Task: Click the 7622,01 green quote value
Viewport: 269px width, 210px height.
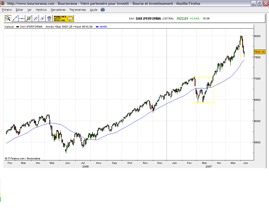Action: 182,19
